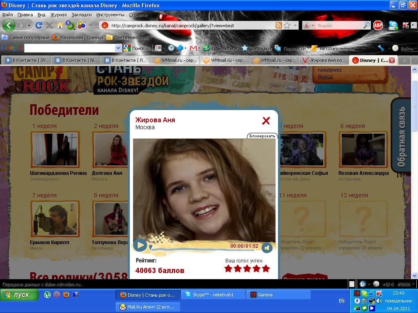Rate the video with the fifth star

[x=266, y=268]
